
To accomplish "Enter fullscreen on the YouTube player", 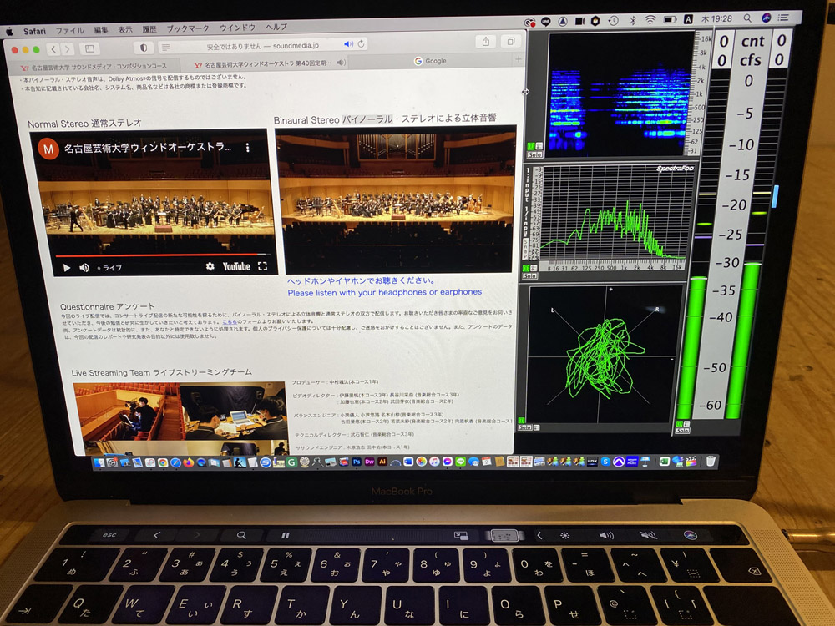I will click(262, 266).
